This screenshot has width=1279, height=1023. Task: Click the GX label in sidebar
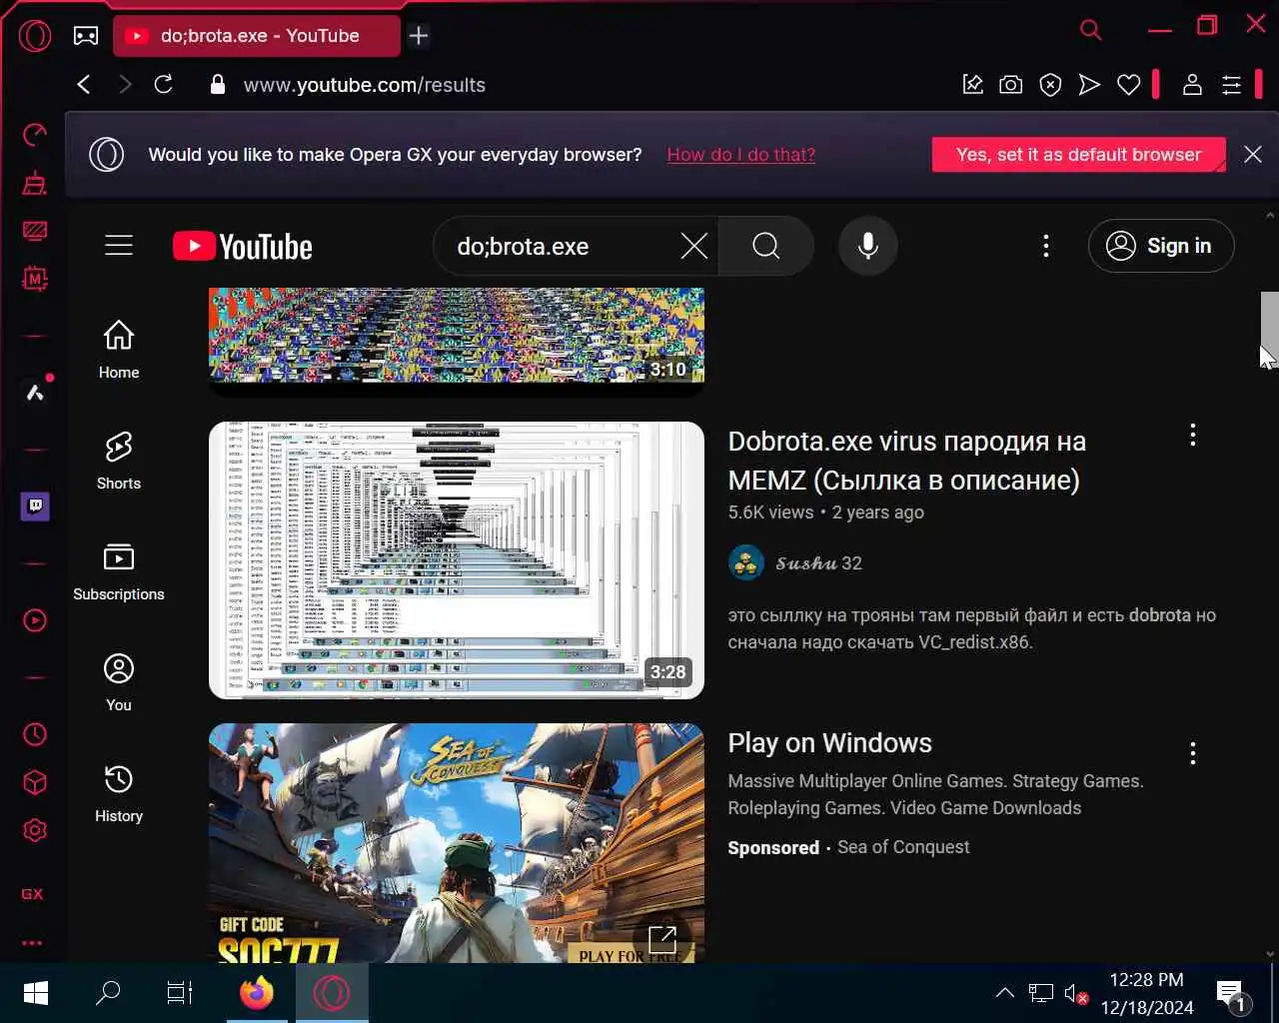32,894
